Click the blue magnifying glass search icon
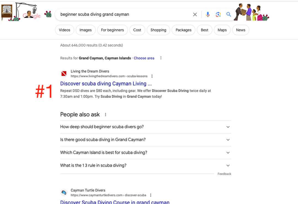This screenshot has height=204, width=298. [228, 14]
